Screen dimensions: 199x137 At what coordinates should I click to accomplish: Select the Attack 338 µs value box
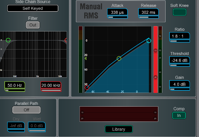(117, 12)
